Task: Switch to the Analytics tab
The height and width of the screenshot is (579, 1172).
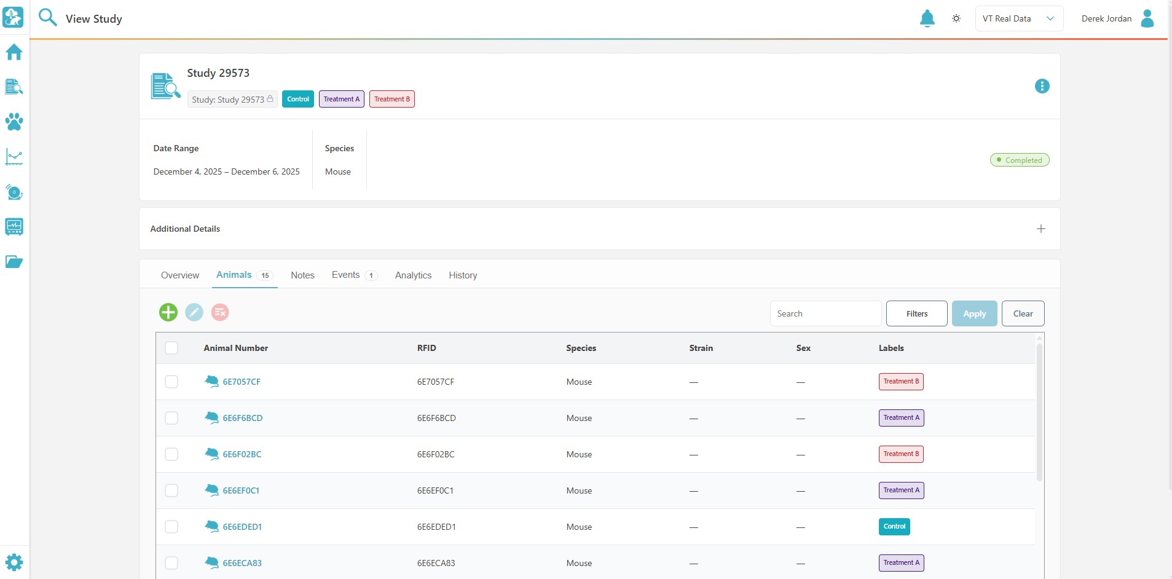Action: [x=413, y=275]
